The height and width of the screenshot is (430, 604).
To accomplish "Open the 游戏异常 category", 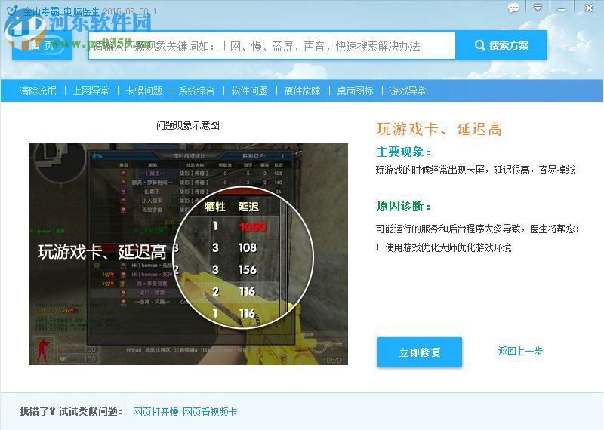I will 408,91.
